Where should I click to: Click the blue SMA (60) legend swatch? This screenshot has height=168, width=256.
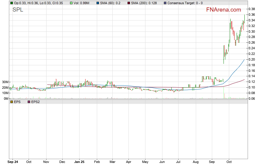(98, 3)
